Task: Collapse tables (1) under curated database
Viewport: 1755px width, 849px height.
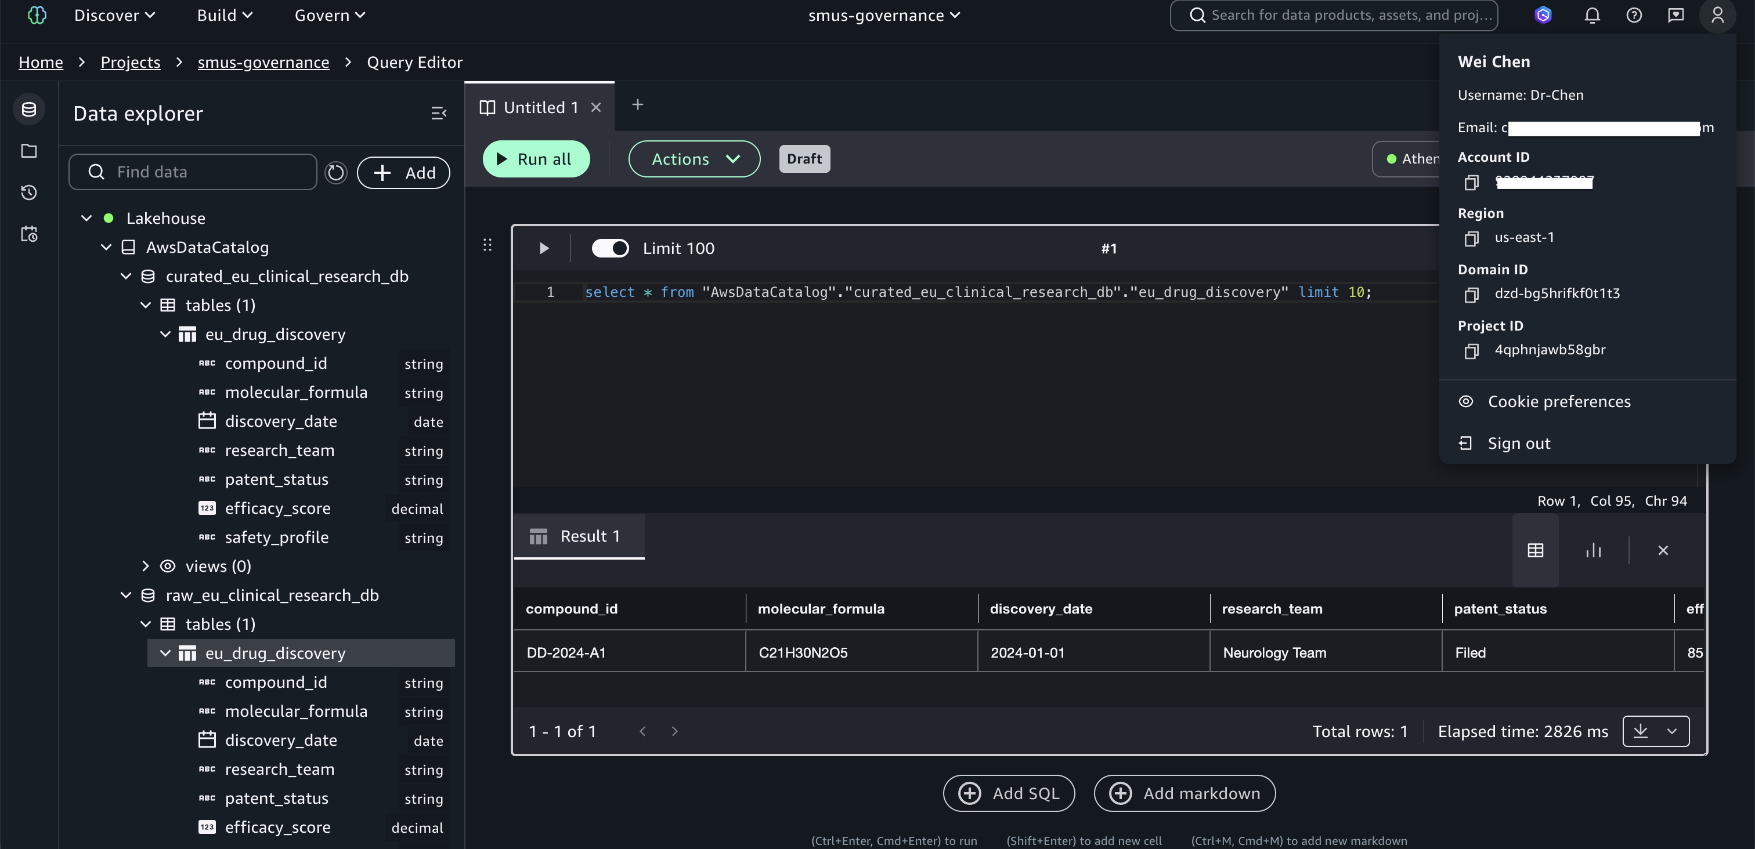Action: pyautogui.click(x=146, y=305)
